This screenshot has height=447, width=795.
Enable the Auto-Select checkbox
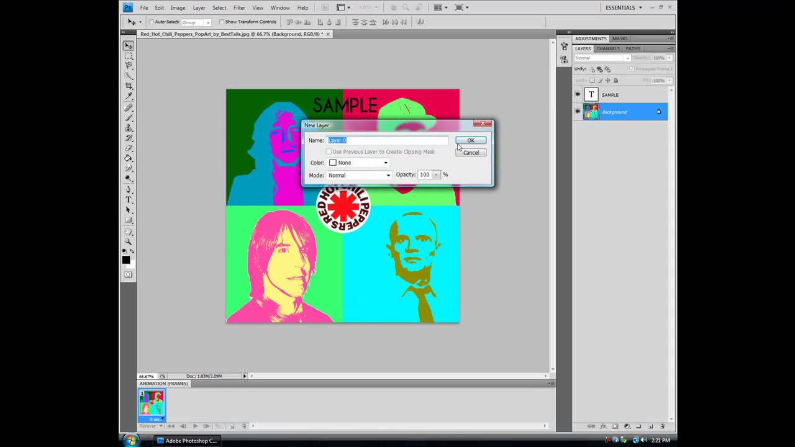tap(151, 22)
